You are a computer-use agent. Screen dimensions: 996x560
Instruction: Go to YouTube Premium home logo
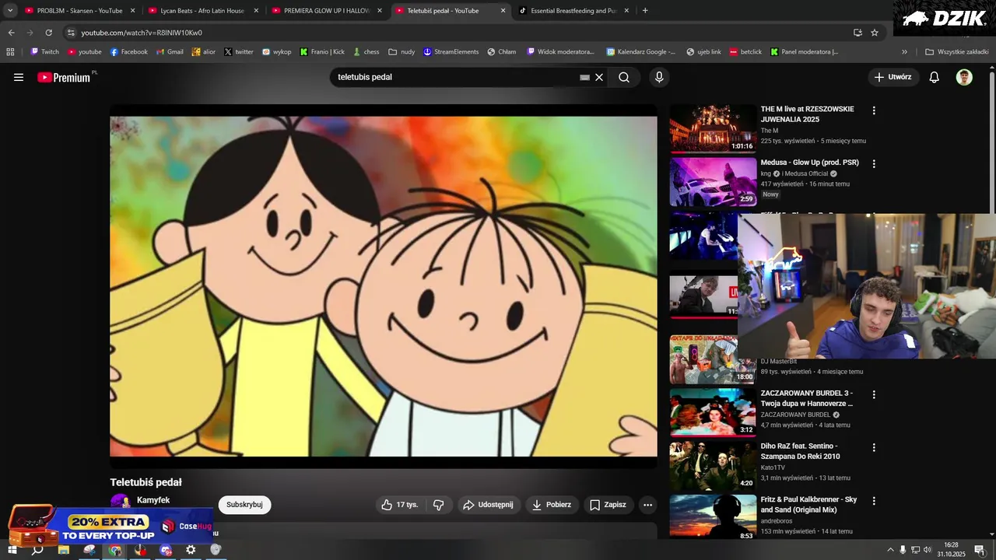pyautogui.click(x=64, y=77)
